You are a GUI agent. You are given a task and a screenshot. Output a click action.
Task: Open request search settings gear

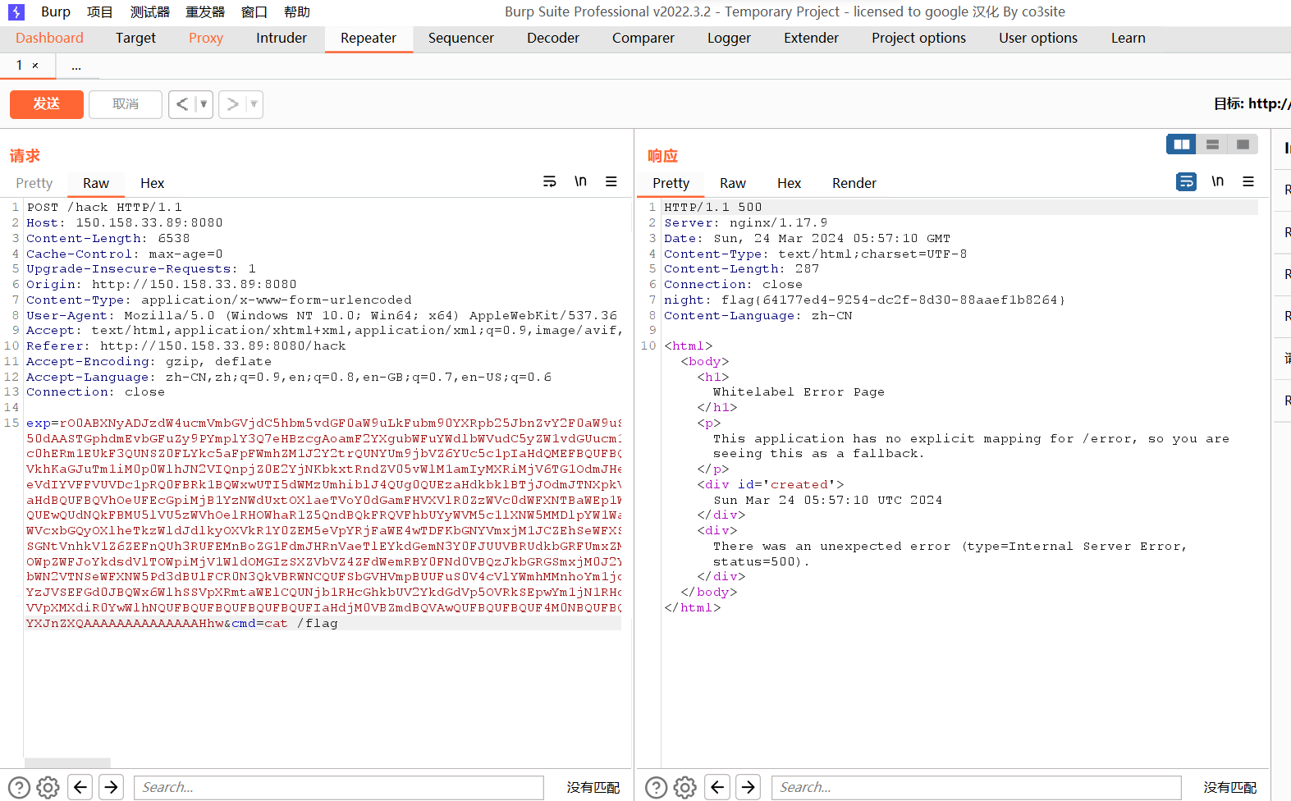48,788
